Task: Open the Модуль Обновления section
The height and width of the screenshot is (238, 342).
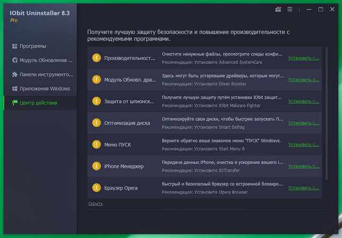Action: (x=40, y=60)
